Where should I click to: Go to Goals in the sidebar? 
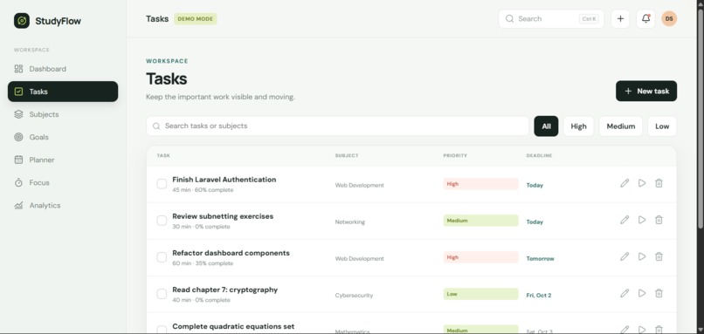tap(63, 137)
